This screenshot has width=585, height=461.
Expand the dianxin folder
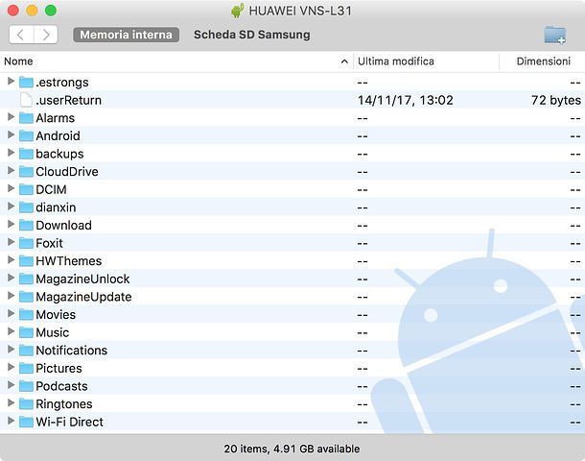pos(11,206)
